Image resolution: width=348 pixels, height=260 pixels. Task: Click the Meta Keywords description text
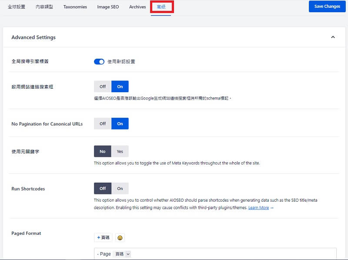[x=177, y=163]
